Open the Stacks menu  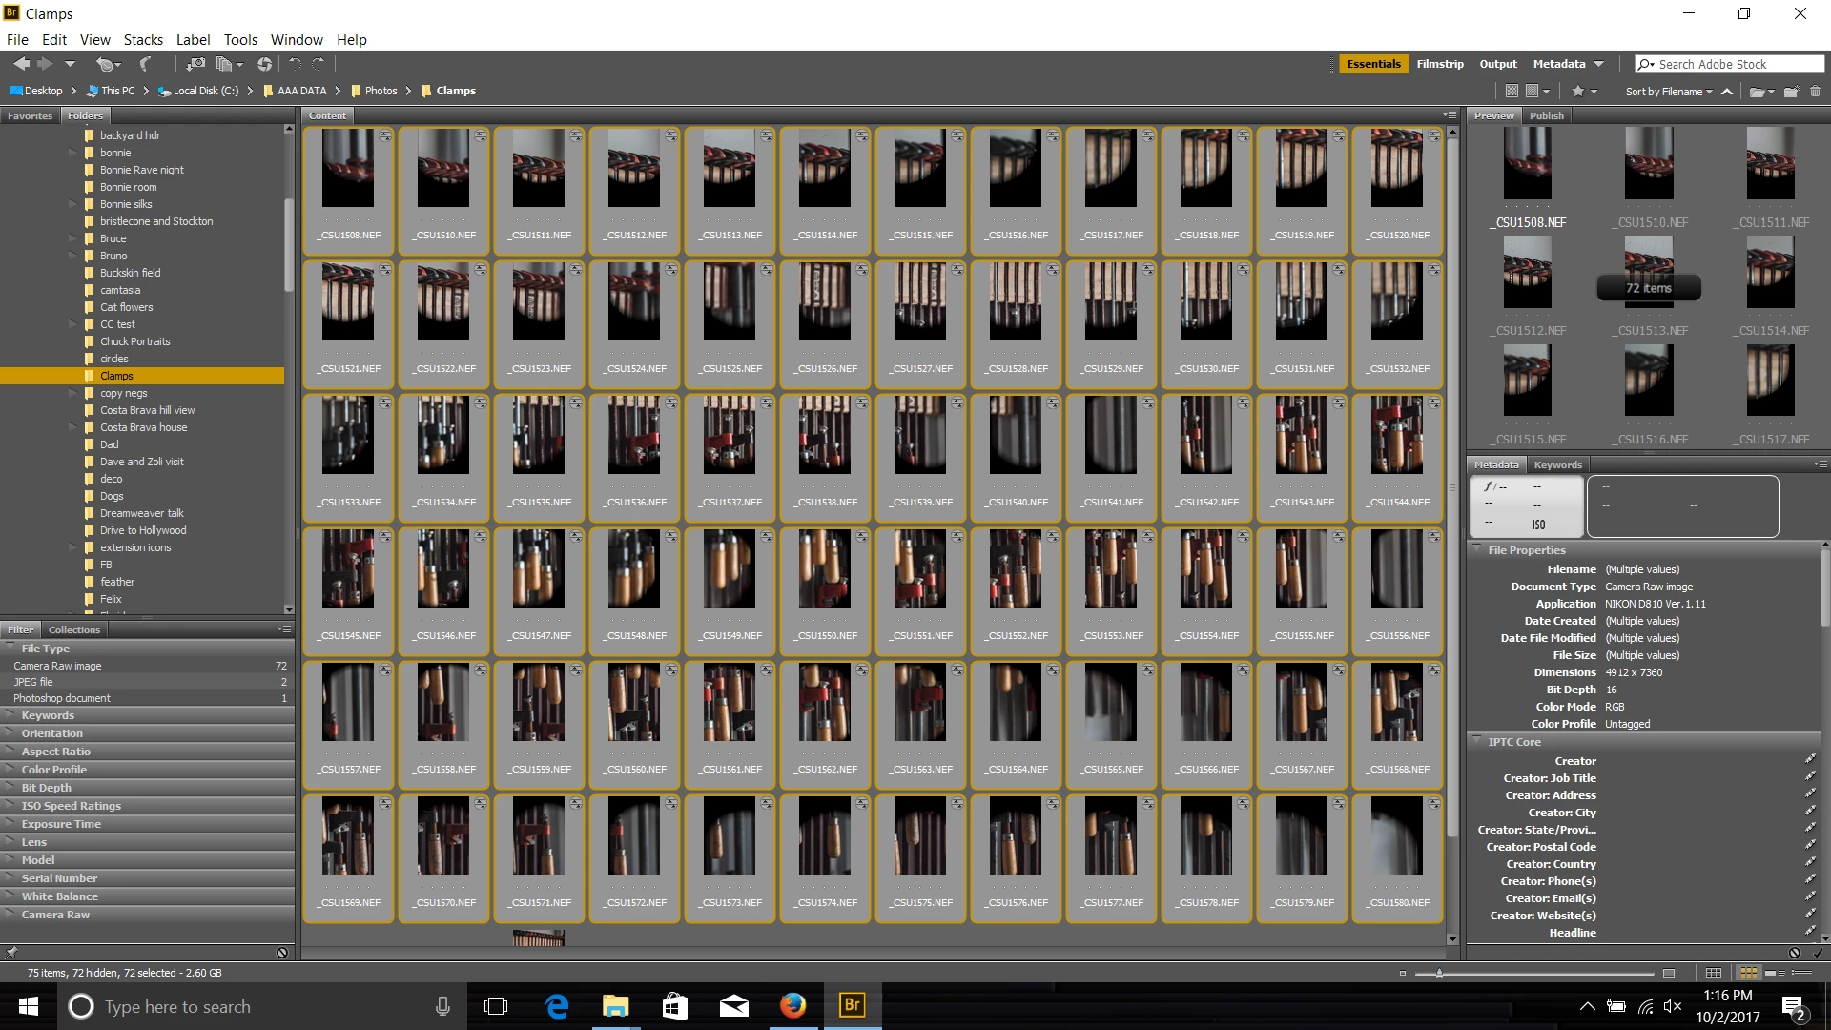click(143, 40)
